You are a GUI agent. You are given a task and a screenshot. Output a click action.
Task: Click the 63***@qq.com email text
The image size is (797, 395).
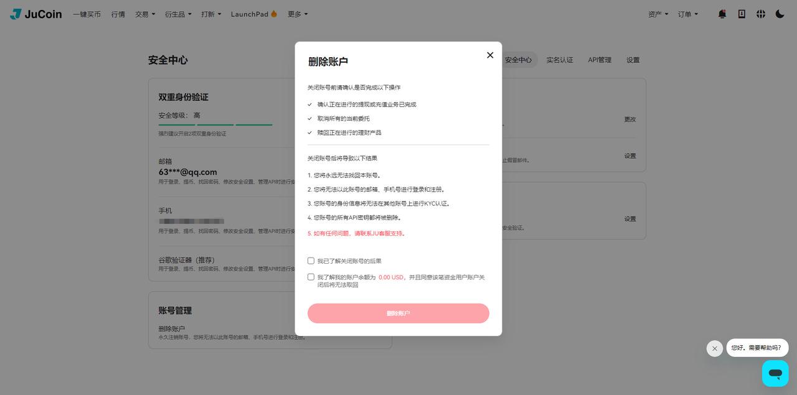pos(188,172)
